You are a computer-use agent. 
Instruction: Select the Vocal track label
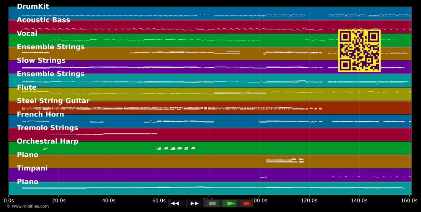tap(27, 33)
